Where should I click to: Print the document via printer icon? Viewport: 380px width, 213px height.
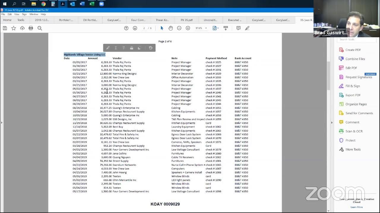pyautogui.click(x=31, y=28)
